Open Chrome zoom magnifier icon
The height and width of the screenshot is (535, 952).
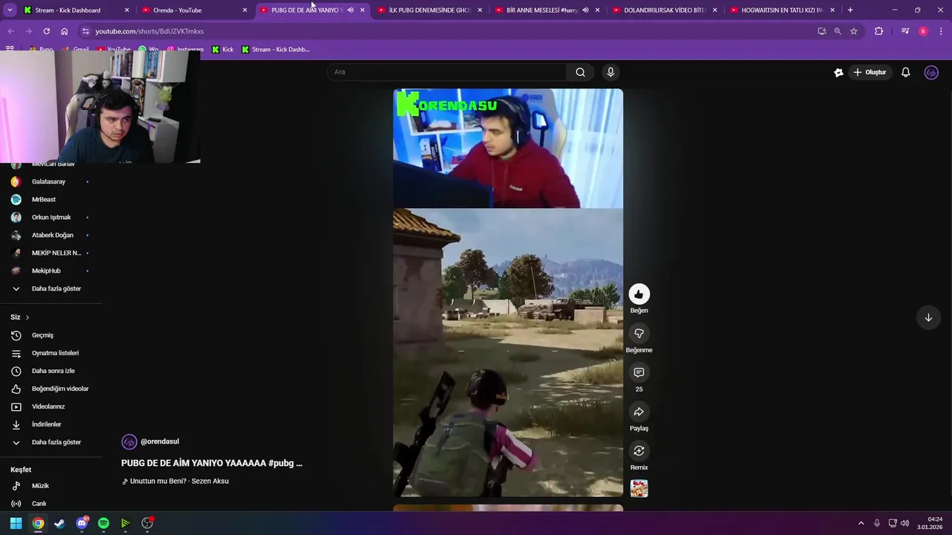pyautogui.click(x=837, y=31)
